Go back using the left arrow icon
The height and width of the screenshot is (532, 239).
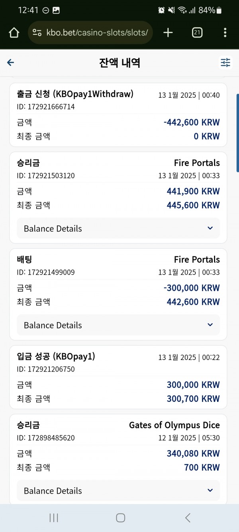coord(11,62)
